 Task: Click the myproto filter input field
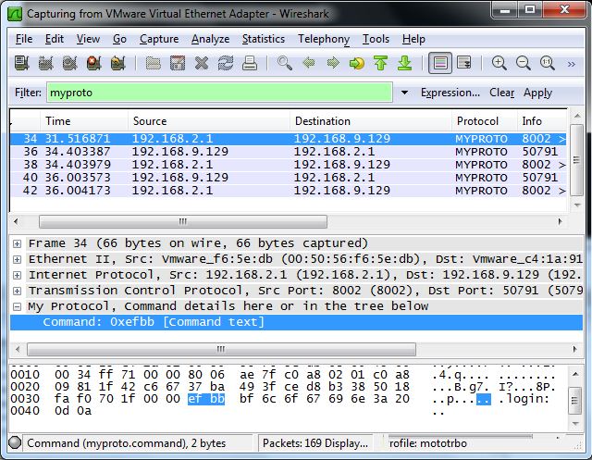click(219, 93)
